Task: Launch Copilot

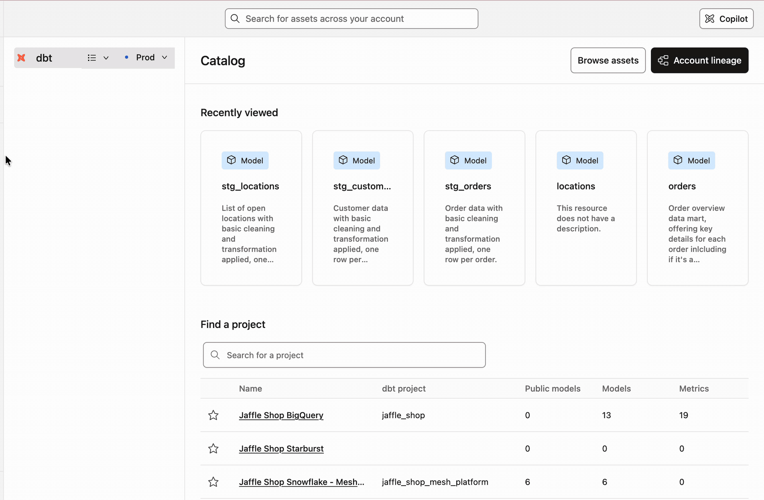Action: pos(726,19)
